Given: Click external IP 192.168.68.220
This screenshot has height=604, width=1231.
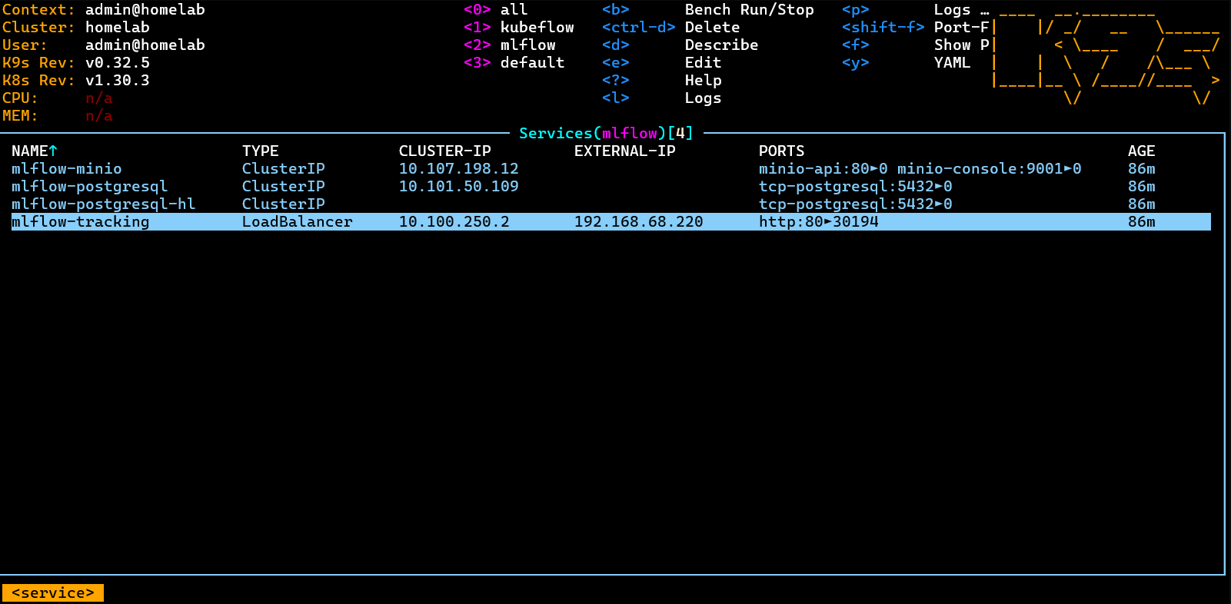Looking at the screenshot, I should click(x=639, y=221).
